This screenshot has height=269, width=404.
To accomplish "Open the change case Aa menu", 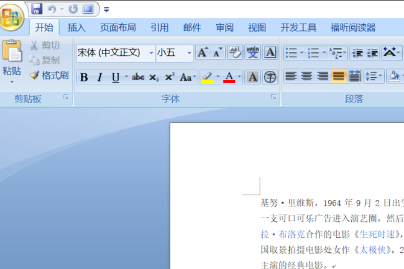I will tap(188, 77).
